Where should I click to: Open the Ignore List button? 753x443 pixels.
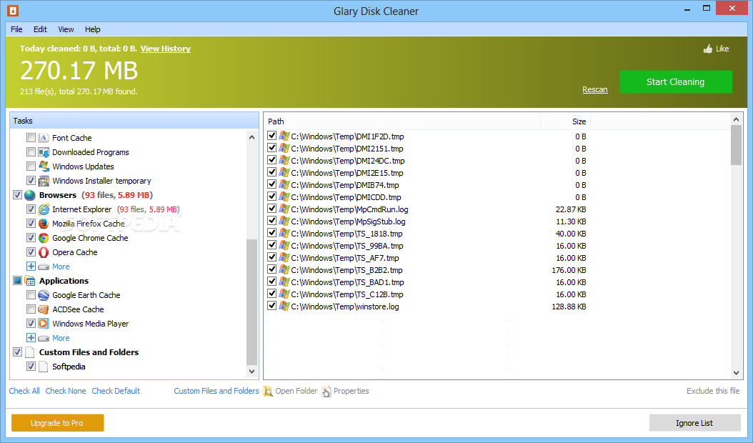tap(694, 423)
